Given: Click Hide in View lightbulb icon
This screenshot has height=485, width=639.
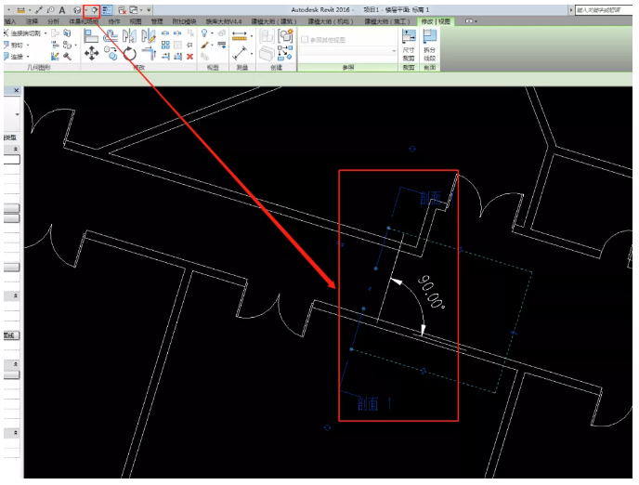Looking at the screenshot, I should click(x=204, y=33).
